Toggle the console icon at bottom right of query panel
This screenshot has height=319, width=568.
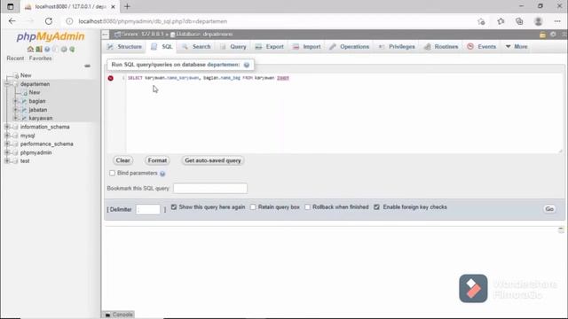click(561, 230)
